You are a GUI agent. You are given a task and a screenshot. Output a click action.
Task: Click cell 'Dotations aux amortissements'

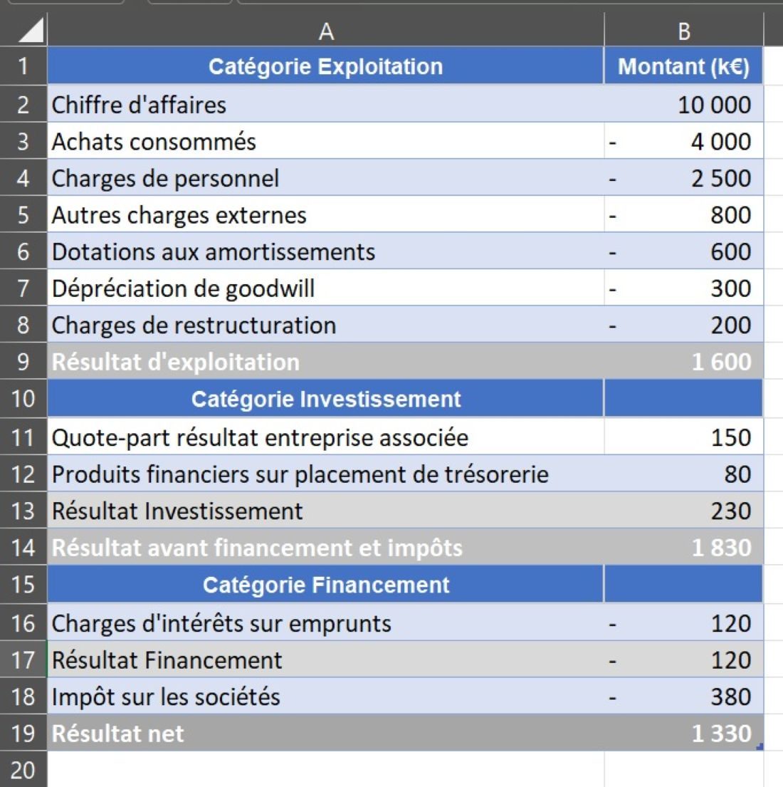click(x=325, y=251)
